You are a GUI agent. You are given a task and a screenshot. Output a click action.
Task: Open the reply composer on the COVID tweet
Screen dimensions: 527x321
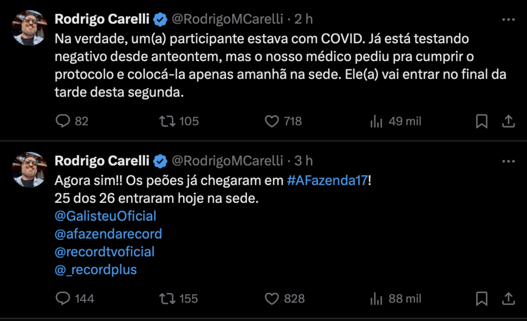click(x=63, y=121)
